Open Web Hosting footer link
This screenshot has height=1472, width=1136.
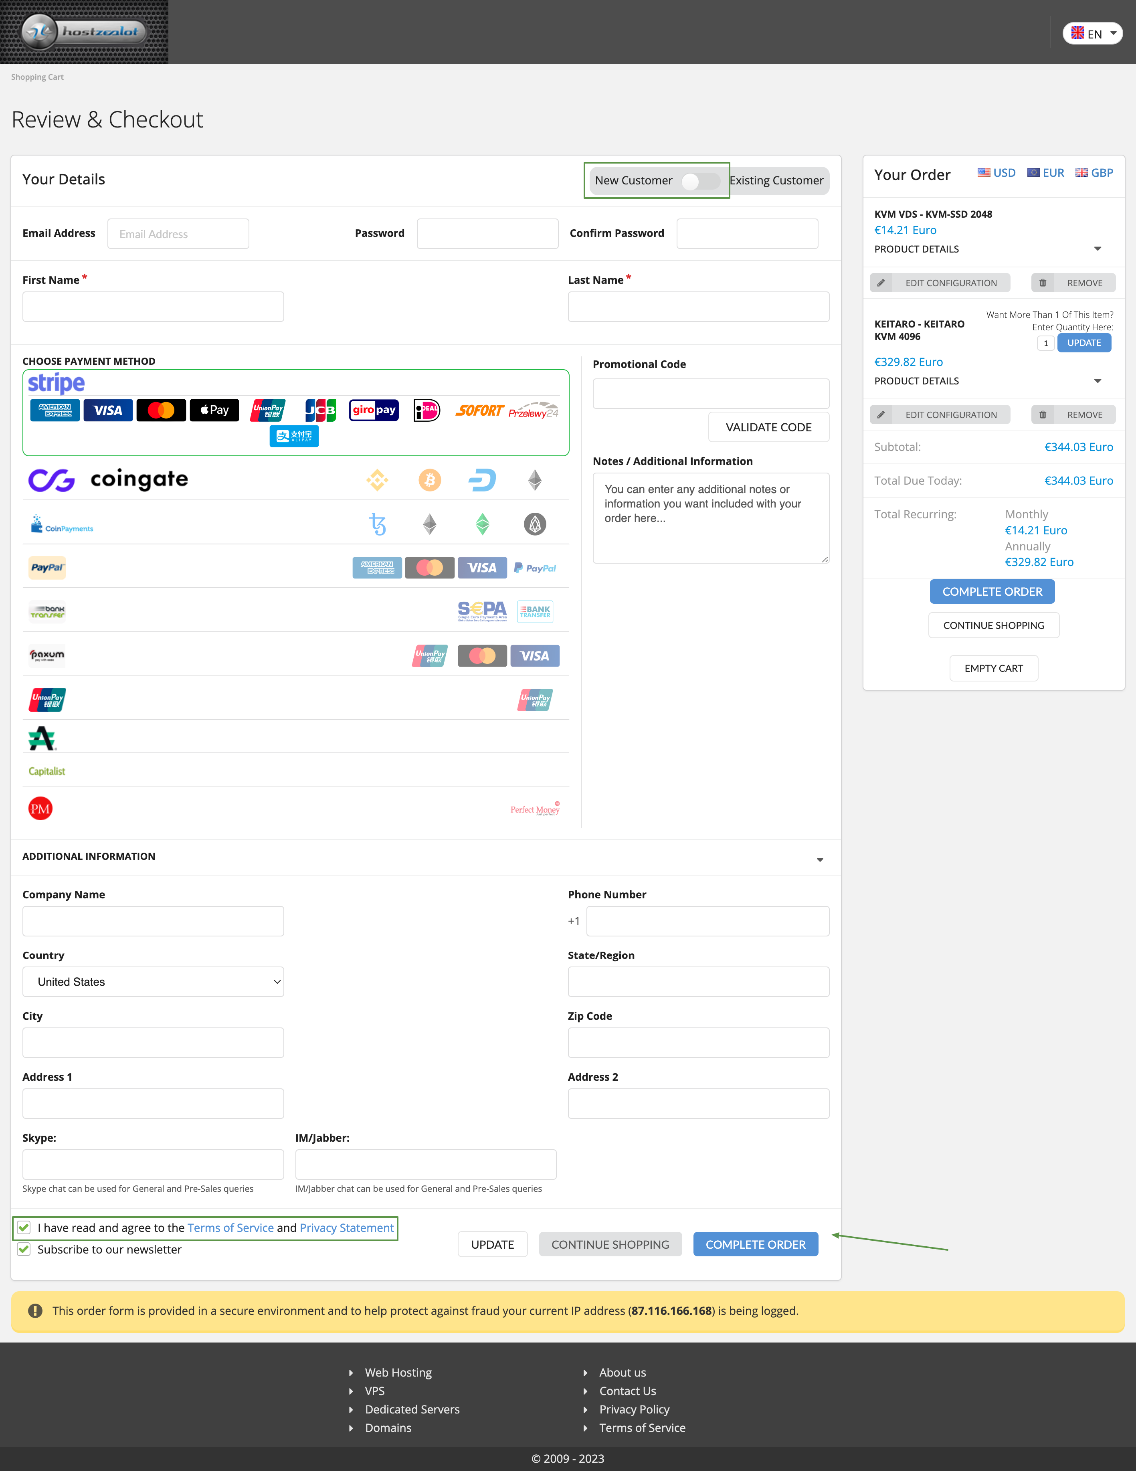tap(398, 1372)
